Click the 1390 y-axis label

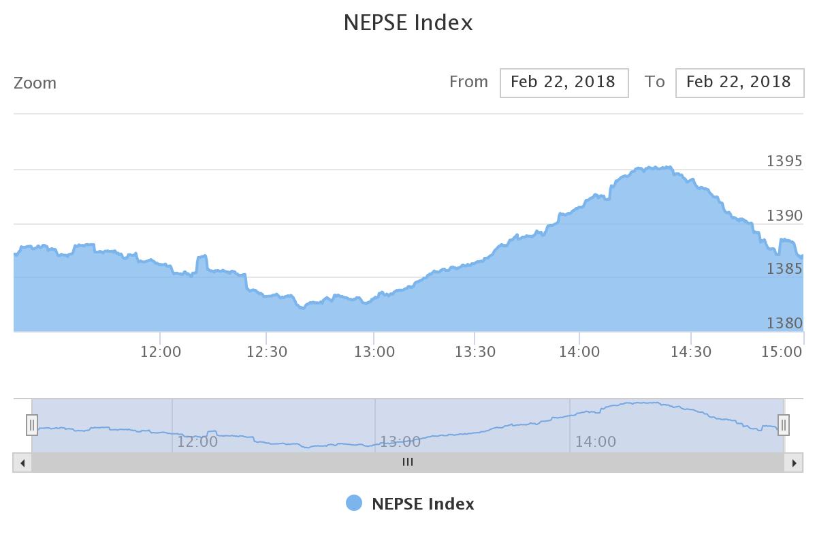click(785, 216)
